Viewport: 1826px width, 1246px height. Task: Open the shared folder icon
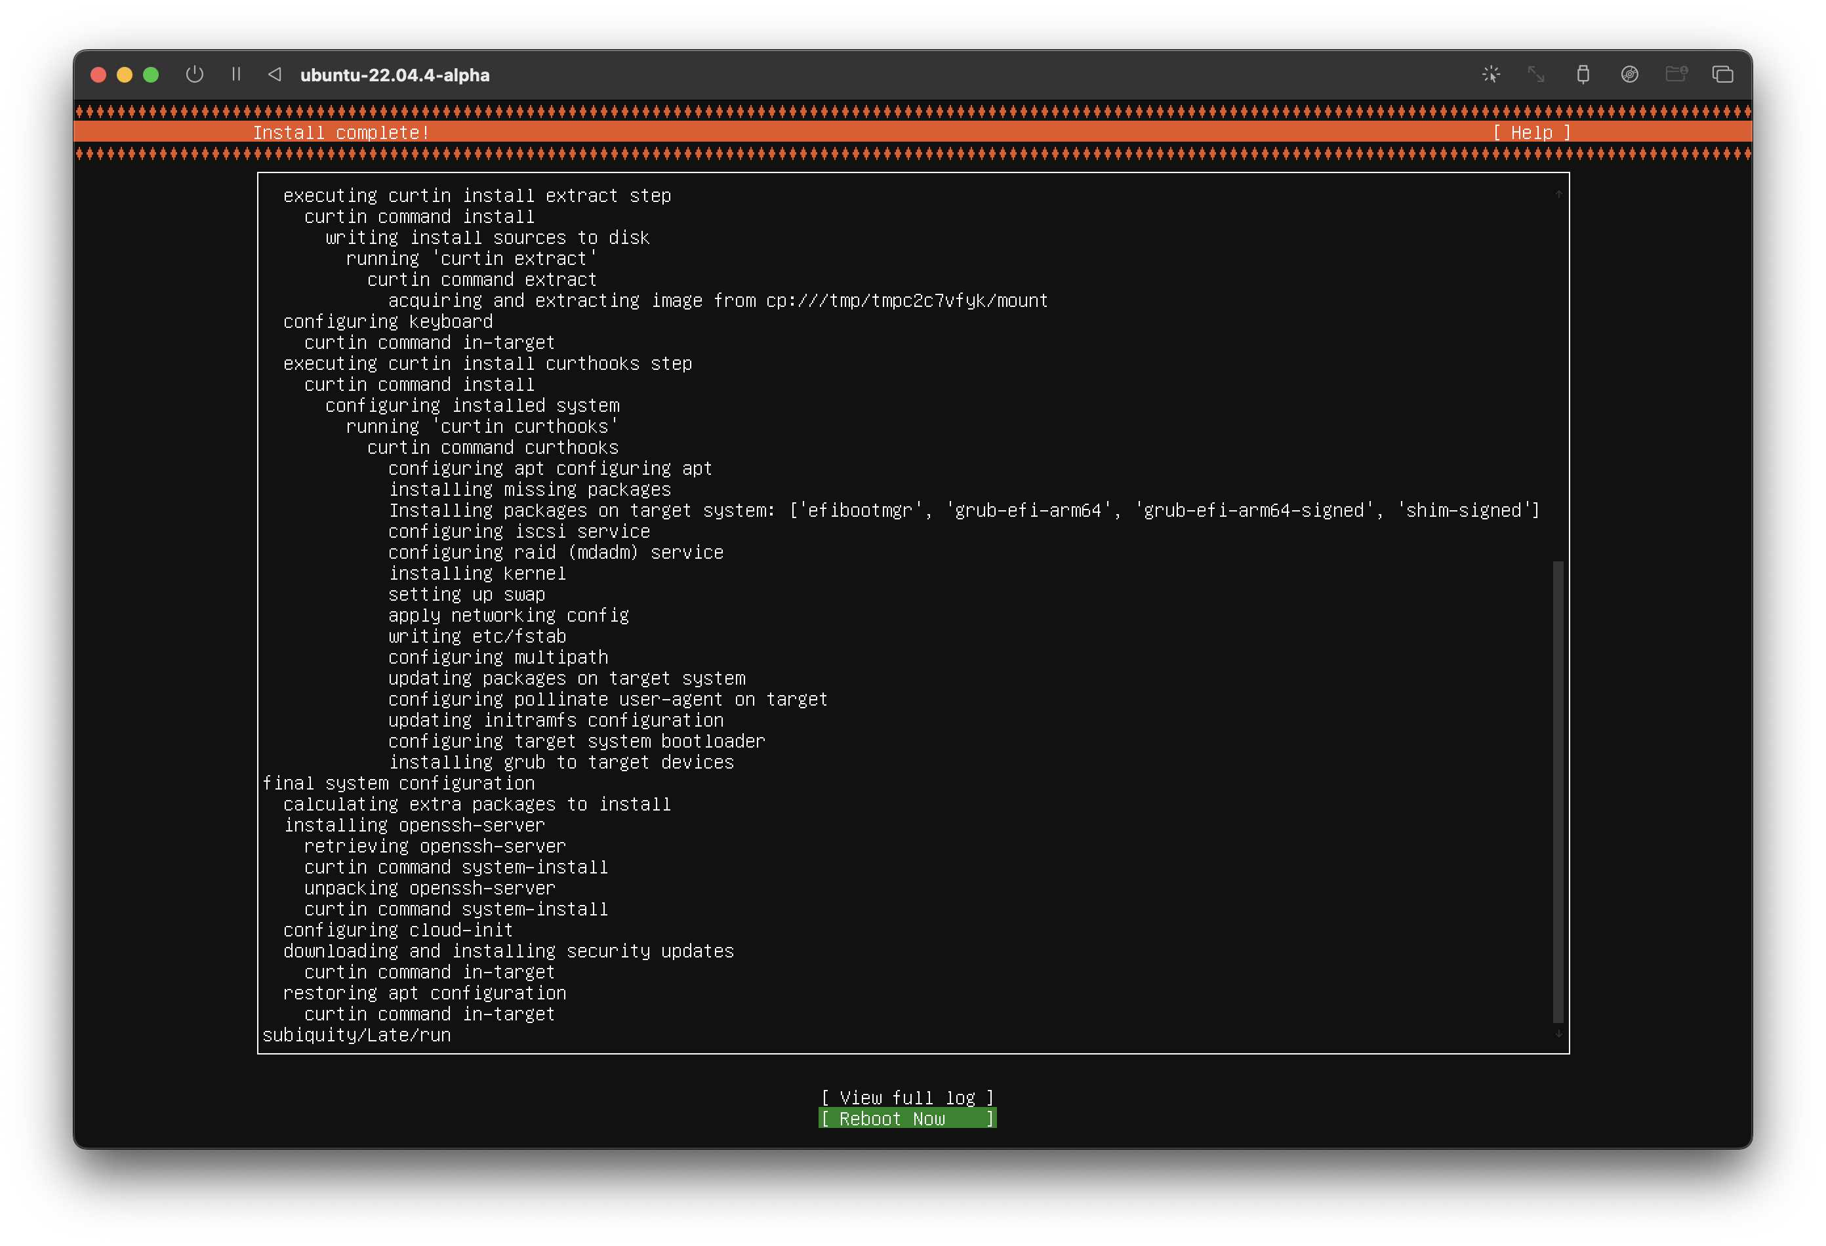tap(1676, 75)
